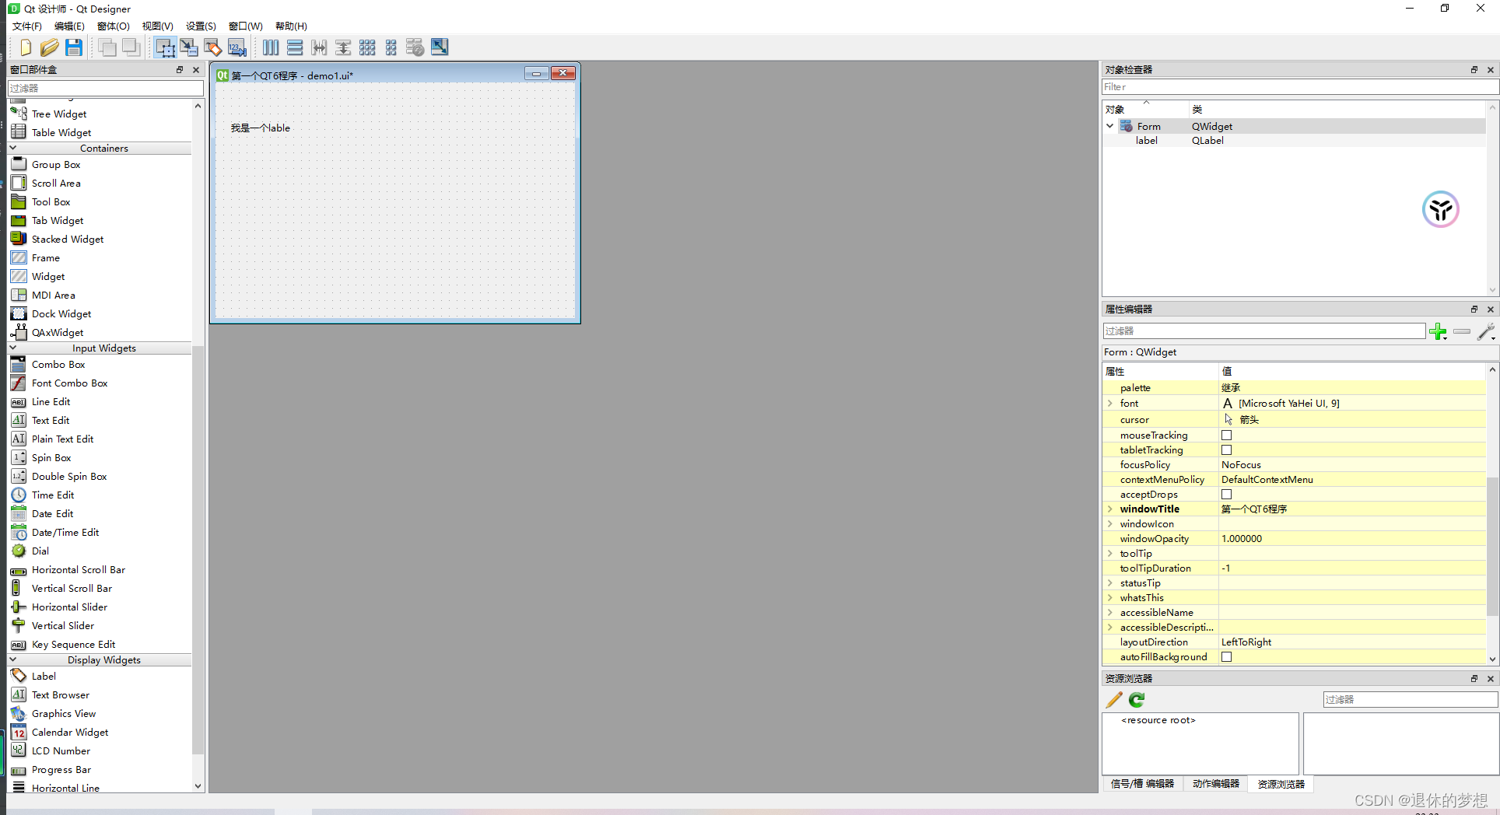
Task: Open an existing form file
Action: [49, 47]
